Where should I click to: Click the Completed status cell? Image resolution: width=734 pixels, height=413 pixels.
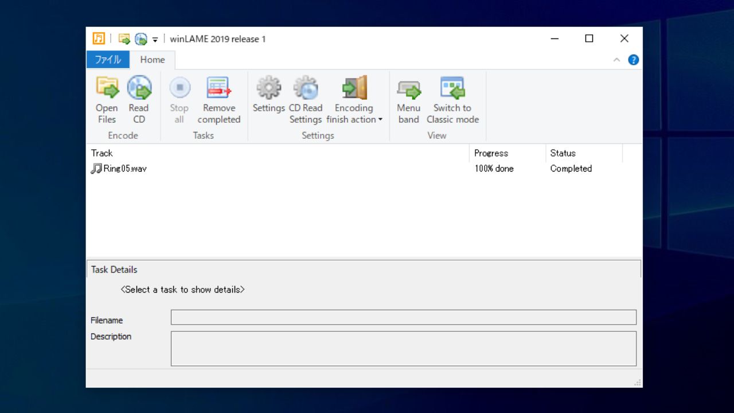(x=571, y=169)
